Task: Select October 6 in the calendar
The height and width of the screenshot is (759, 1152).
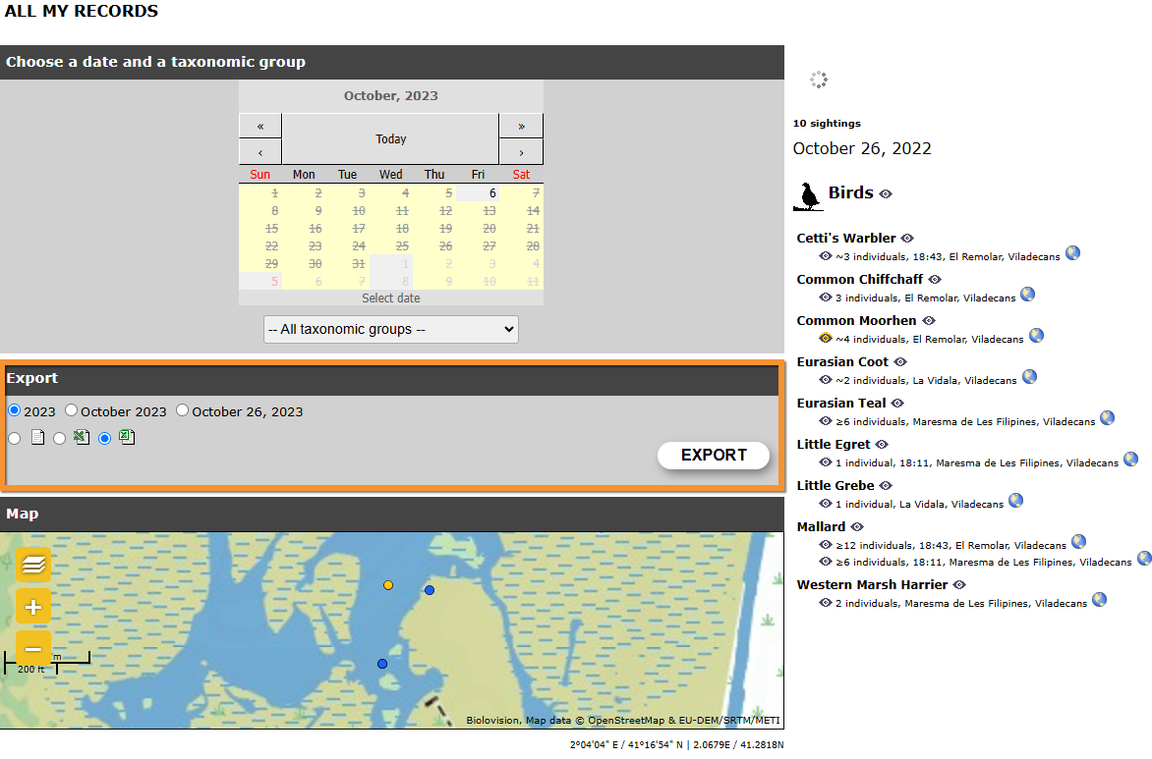Action: pyautogui.click(x=492, y=193)
